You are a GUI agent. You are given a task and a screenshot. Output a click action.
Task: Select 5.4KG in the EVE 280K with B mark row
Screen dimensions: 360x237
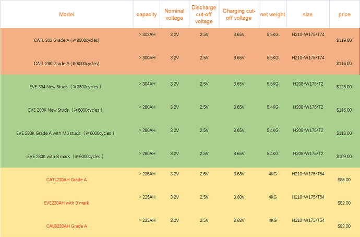pos(272,153)
